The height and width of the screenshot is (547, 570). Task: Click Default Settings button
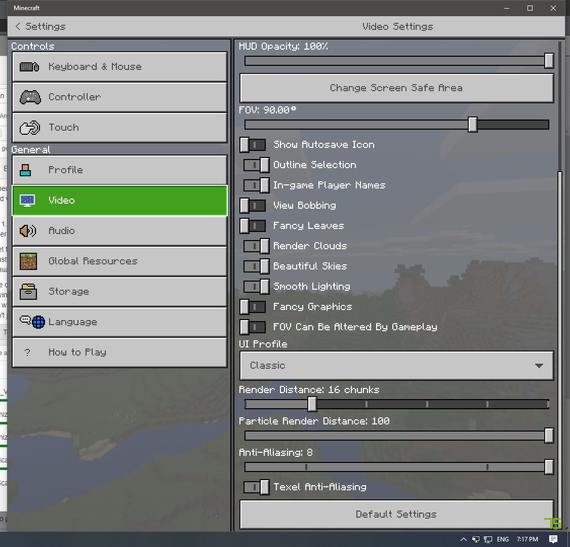click(396, 514)
